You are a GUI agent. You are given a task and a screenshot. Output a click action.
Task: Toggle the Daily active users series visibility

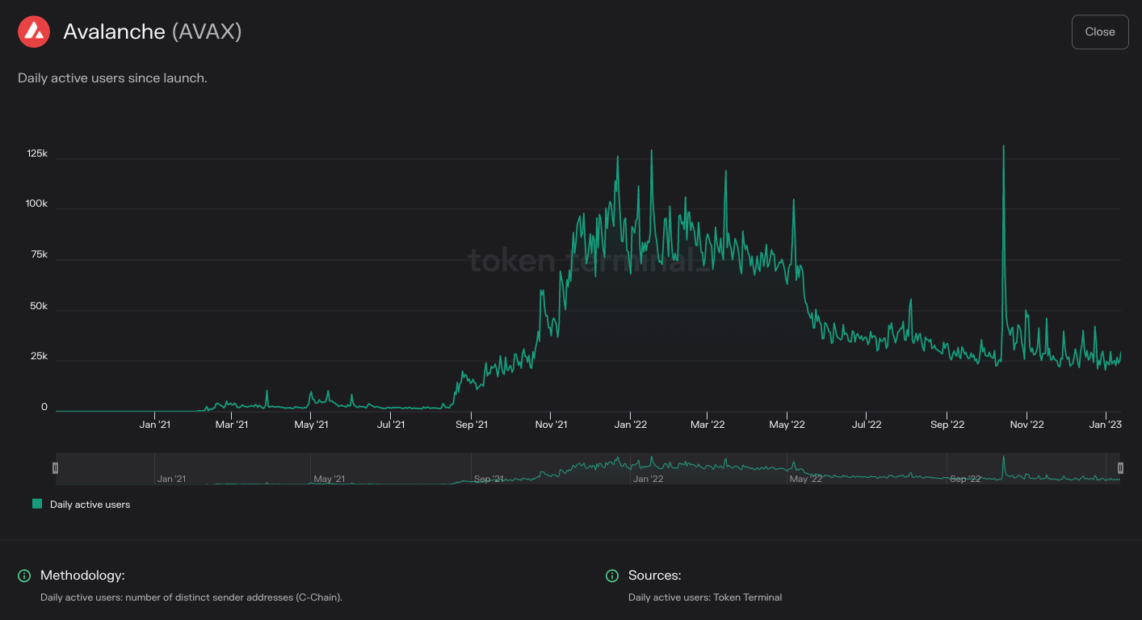[88, 502]
